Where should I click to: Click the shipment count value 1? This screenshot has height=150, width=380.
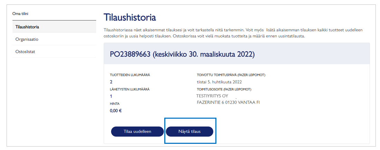pyautogui.click(x=111, y=96)
